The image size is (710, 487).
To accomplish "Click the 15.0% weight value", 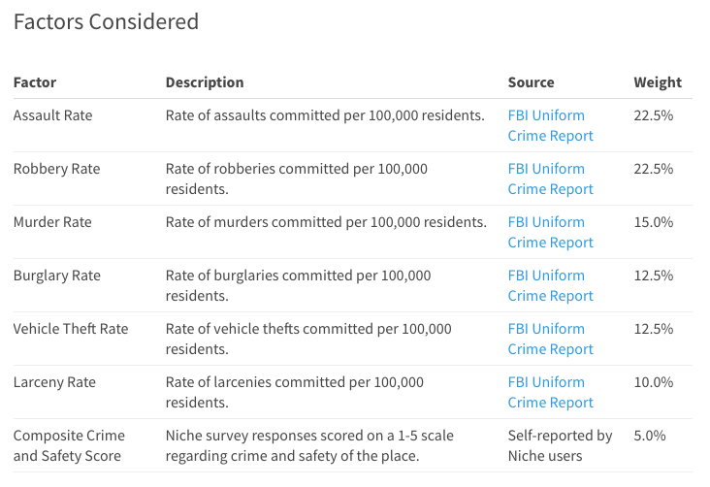I will click(653, 222).
